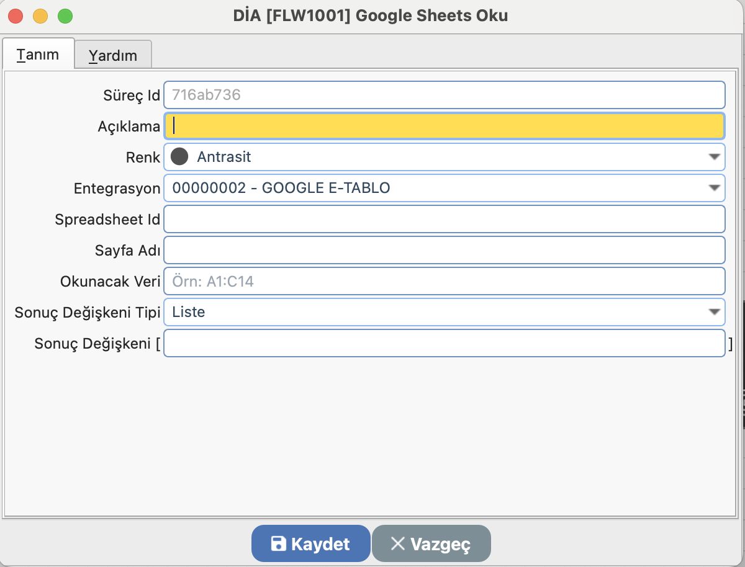Click the X icon on Vazgeç
Screen dimensions: 745x567
tap(397, 544)
